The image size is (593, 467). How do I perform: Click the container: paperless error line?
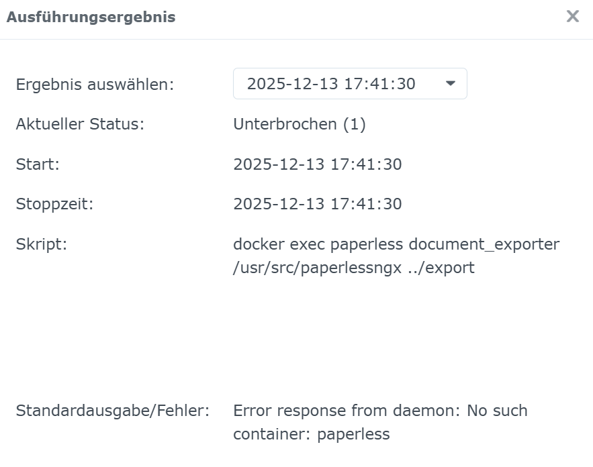pyautogui.click(x=311, y=434)
